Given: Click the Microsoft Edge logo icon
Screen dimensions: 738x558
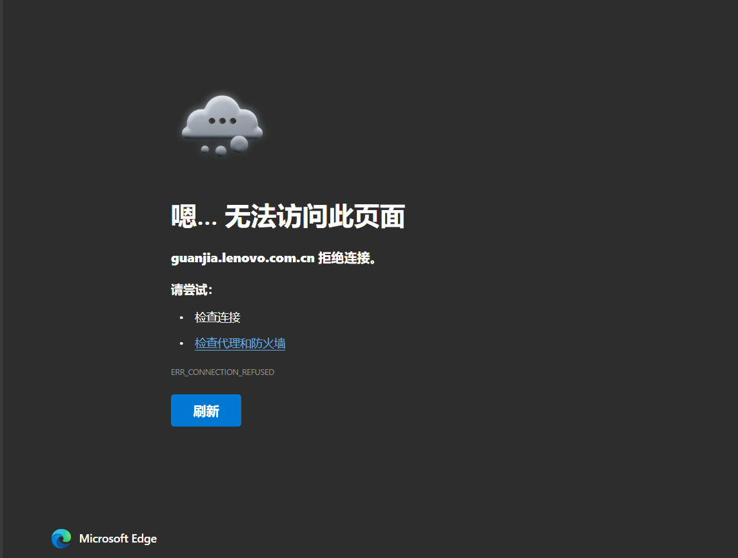Looking at the screenshot, I should click(61, 538).
